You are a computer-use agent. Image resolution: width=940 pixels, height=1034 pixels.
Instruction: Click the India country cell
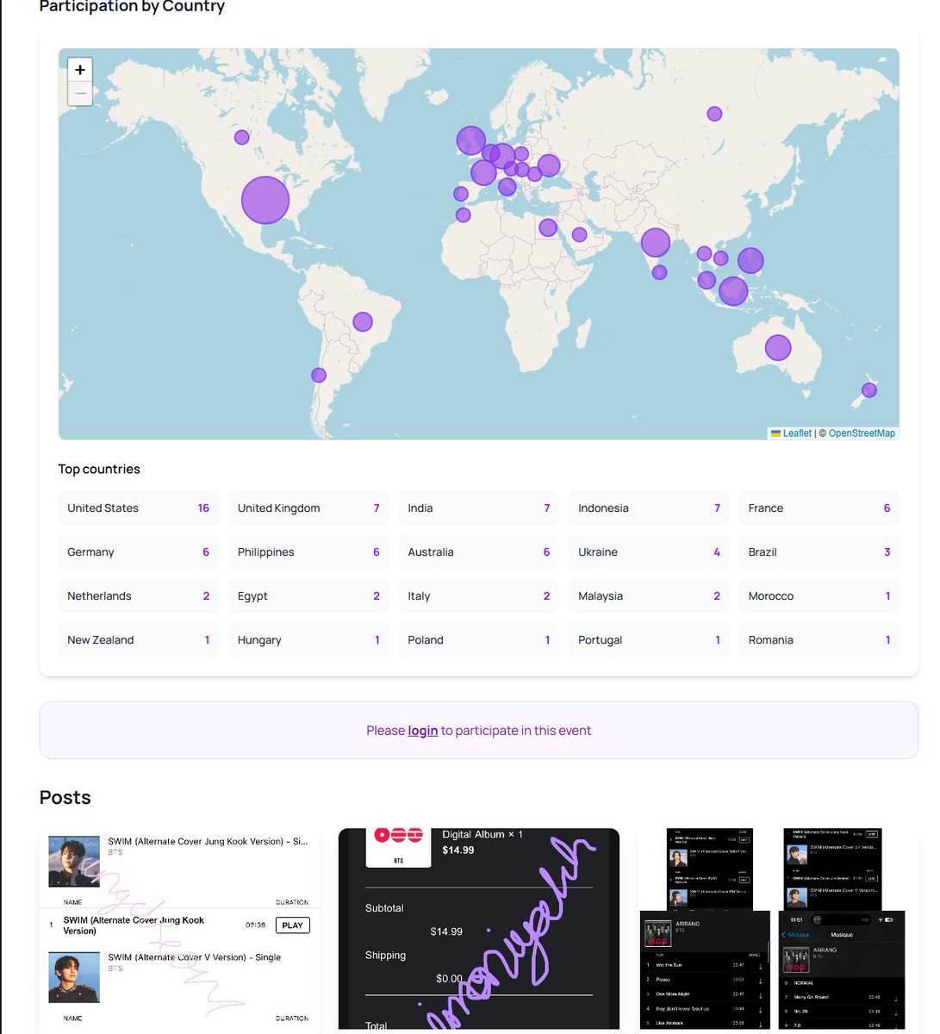pyautogui.click(x=479, y=508)
